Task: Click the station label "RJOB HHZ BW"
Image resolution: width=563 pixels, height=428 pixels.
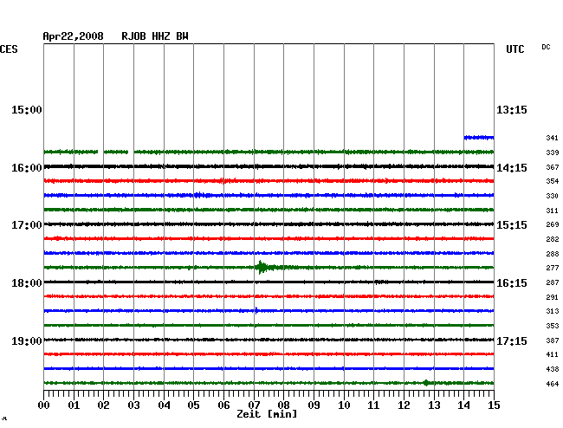Action: coord(155,36)
